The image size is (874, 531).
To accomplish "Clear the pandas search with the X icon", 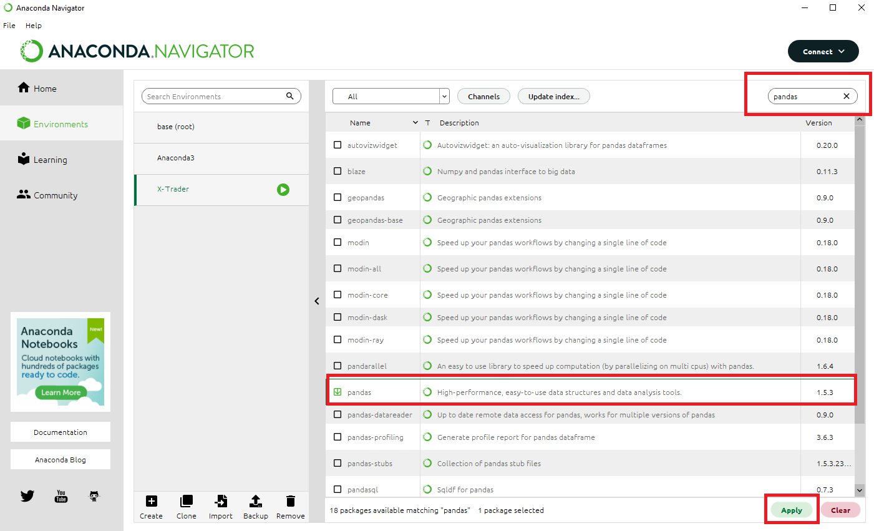I will (x=847, y=96).
